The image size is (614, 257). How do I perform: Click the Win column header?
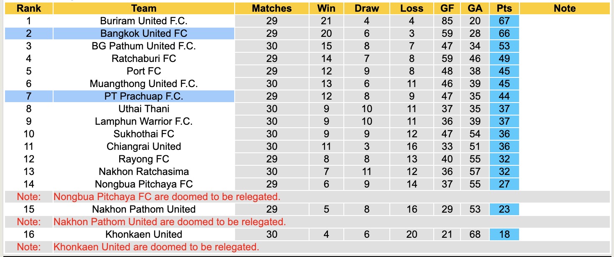[x=326, y=8]
